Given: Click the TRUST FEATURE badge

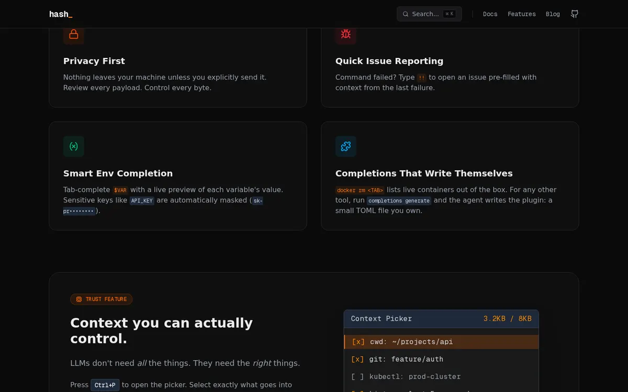Looking at the screenshot, I should point(102,299).
